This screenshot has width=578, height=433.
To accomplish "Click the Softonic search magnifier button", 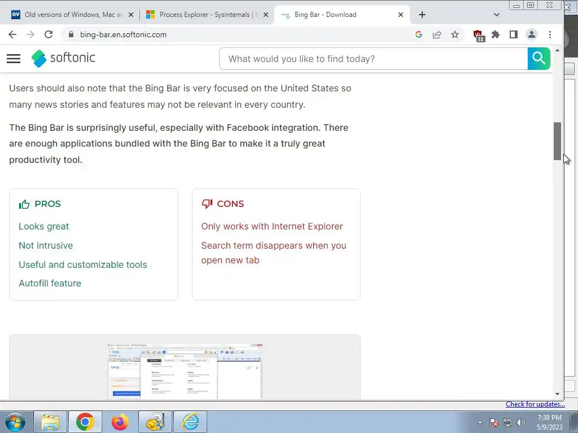I will (x=539, y=59).
